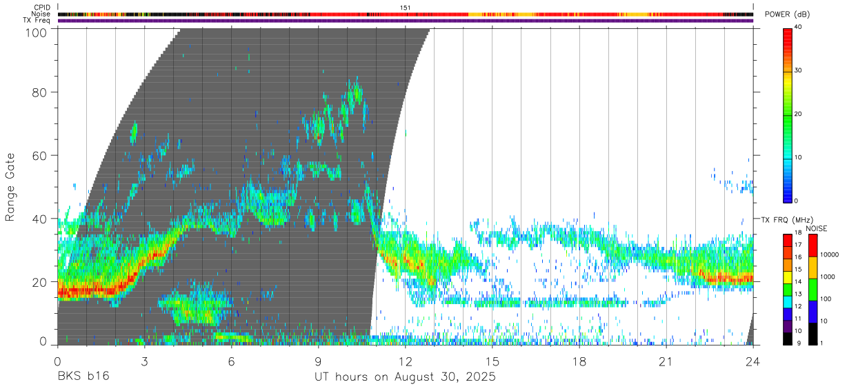Click the 'TX Freq' row label
This screenshot has width=847, height=391.
tap(37, 21)
